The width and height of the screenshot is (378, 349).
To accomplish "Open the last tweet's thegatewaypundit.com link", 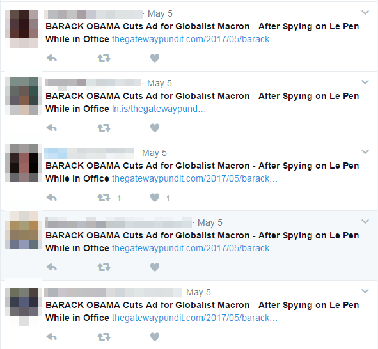I will point(195,318).
